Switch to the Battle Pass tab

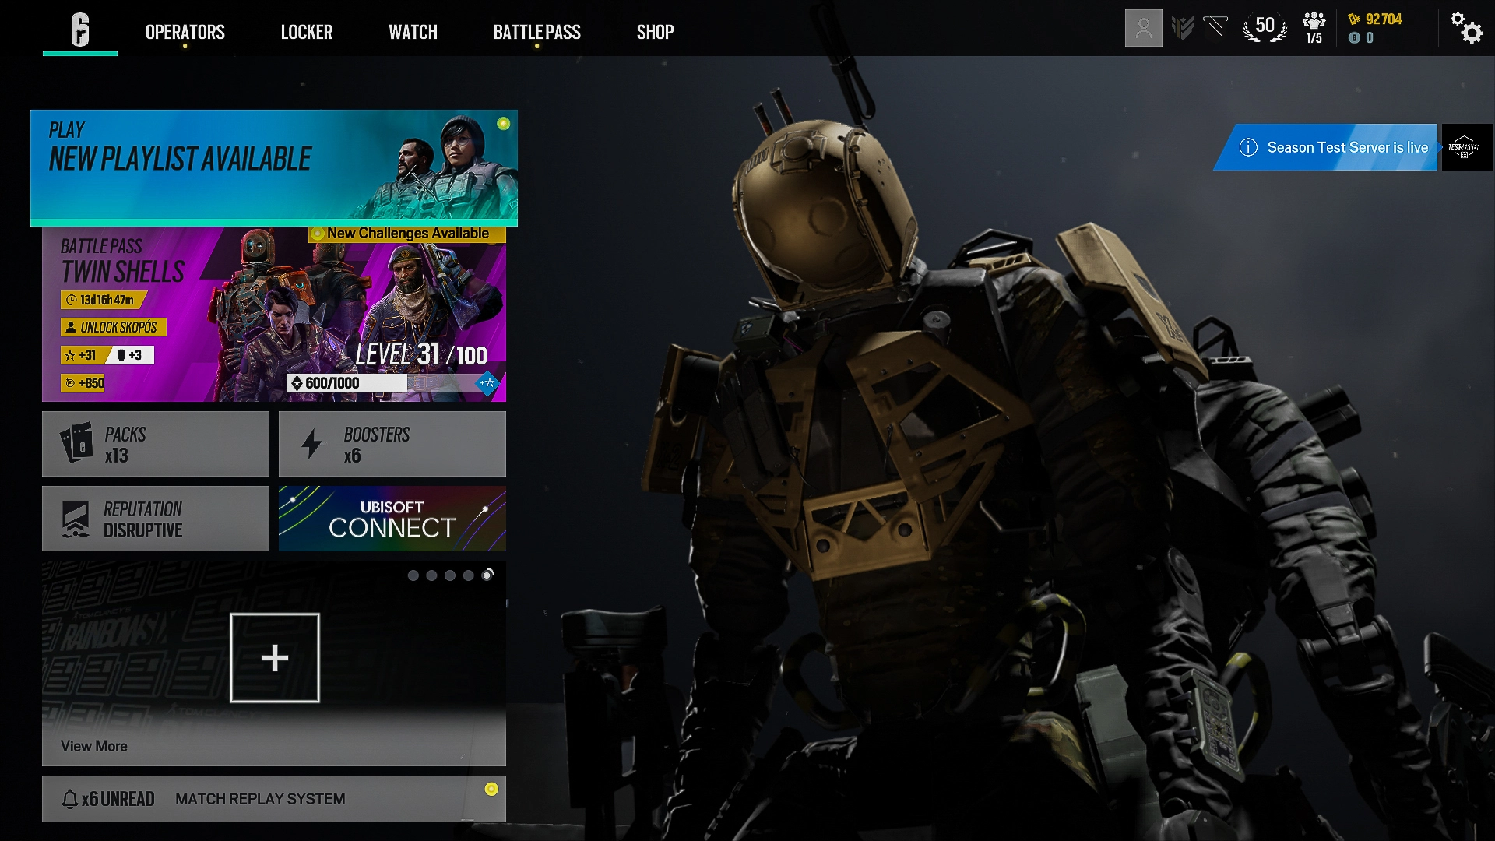(536, 32)
